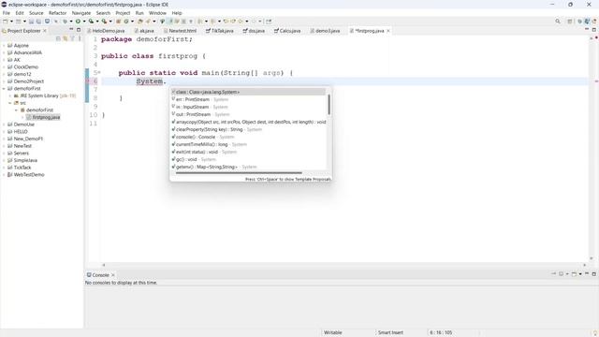This screenshot has height=337, width=599.
Task: Minimize the Project Explorer panel
Action: [71, 29]
